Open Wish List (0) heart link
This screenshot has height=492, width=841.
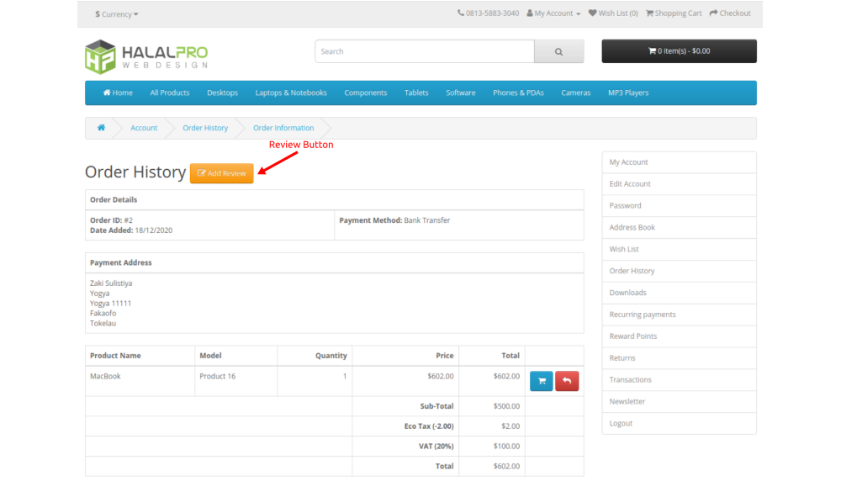[x=613, y=13]
